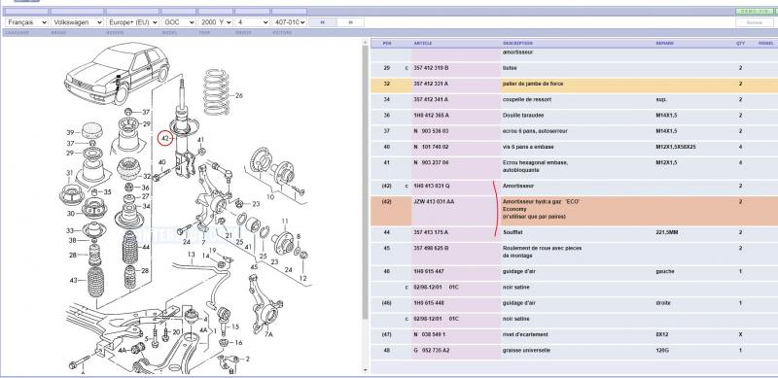
Task: Click the previous picture « button
Action: [323, 22]
